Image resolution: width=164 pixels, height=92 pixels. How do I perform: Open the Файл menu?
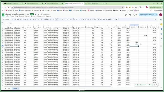pos(7,16)
